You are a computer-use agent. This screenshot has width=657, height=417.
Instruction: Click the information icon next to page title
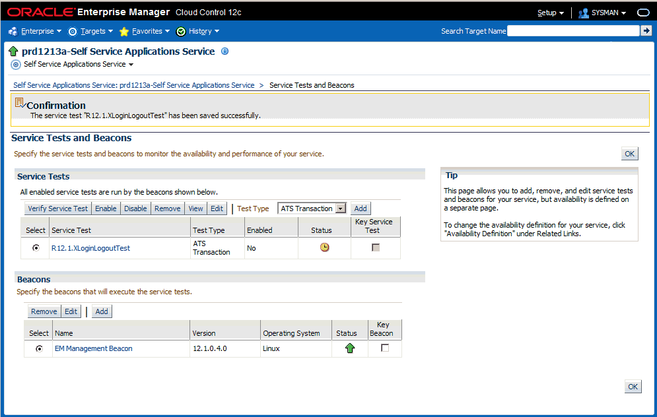225,51
